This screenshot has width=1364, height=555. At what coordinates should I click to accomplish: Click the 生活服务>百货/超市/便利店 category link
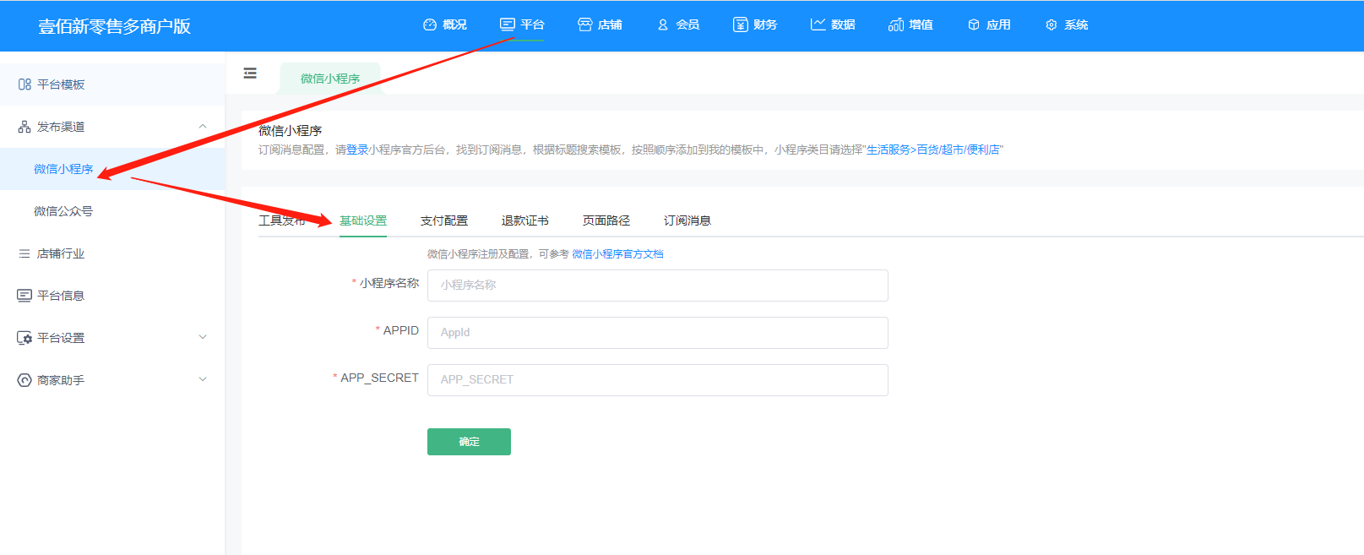[932, 150]
